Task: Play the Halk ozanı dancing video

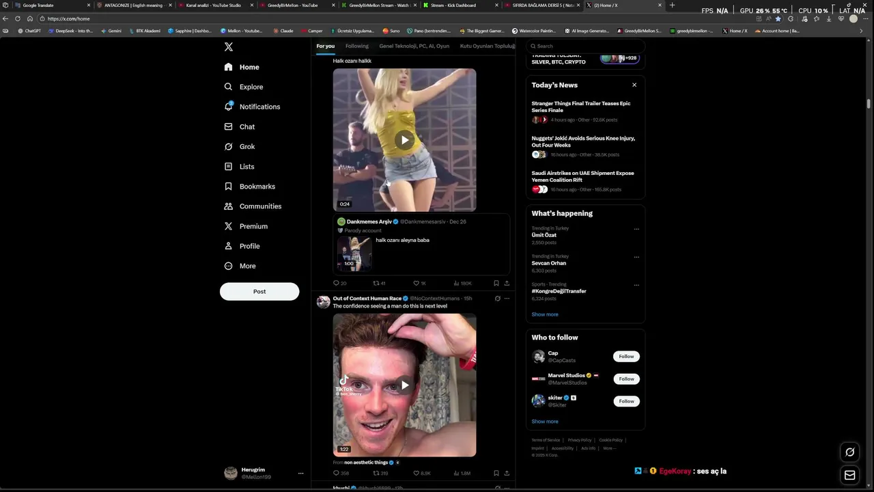Action: [x=405, y=140]
